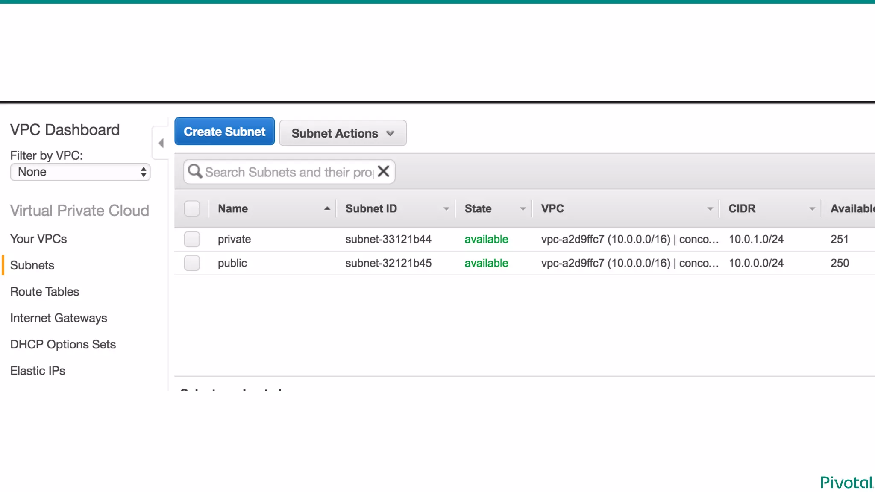Click CIDR column sort arrow

click(812, 209)
